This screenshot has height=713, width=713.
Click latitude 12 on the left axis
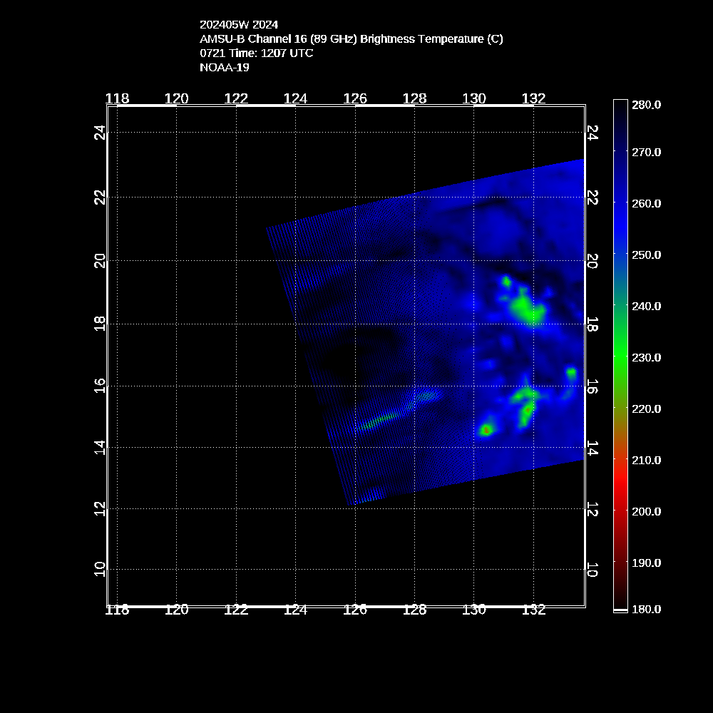[x=100, y=509]
